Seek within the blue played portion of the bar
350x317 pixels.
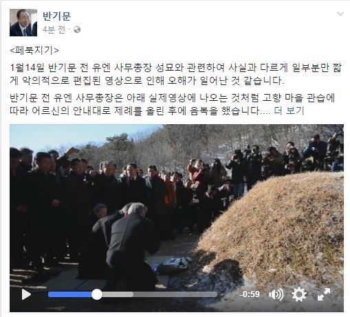(70, 294)
